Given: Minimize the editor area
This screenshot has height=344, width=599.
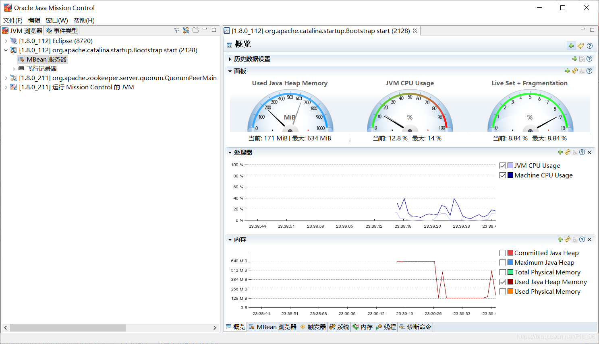Looking at the screenshot, I should point(582,29).
